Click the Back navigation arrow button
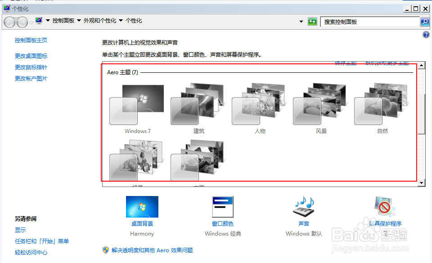The width and height of the screenshot is (432, 263). [9, 22]
